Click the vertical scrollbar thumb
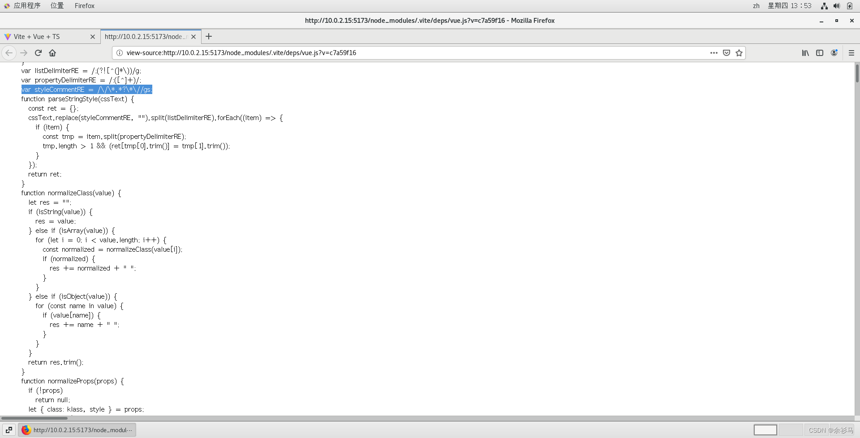 coord(857,73)
